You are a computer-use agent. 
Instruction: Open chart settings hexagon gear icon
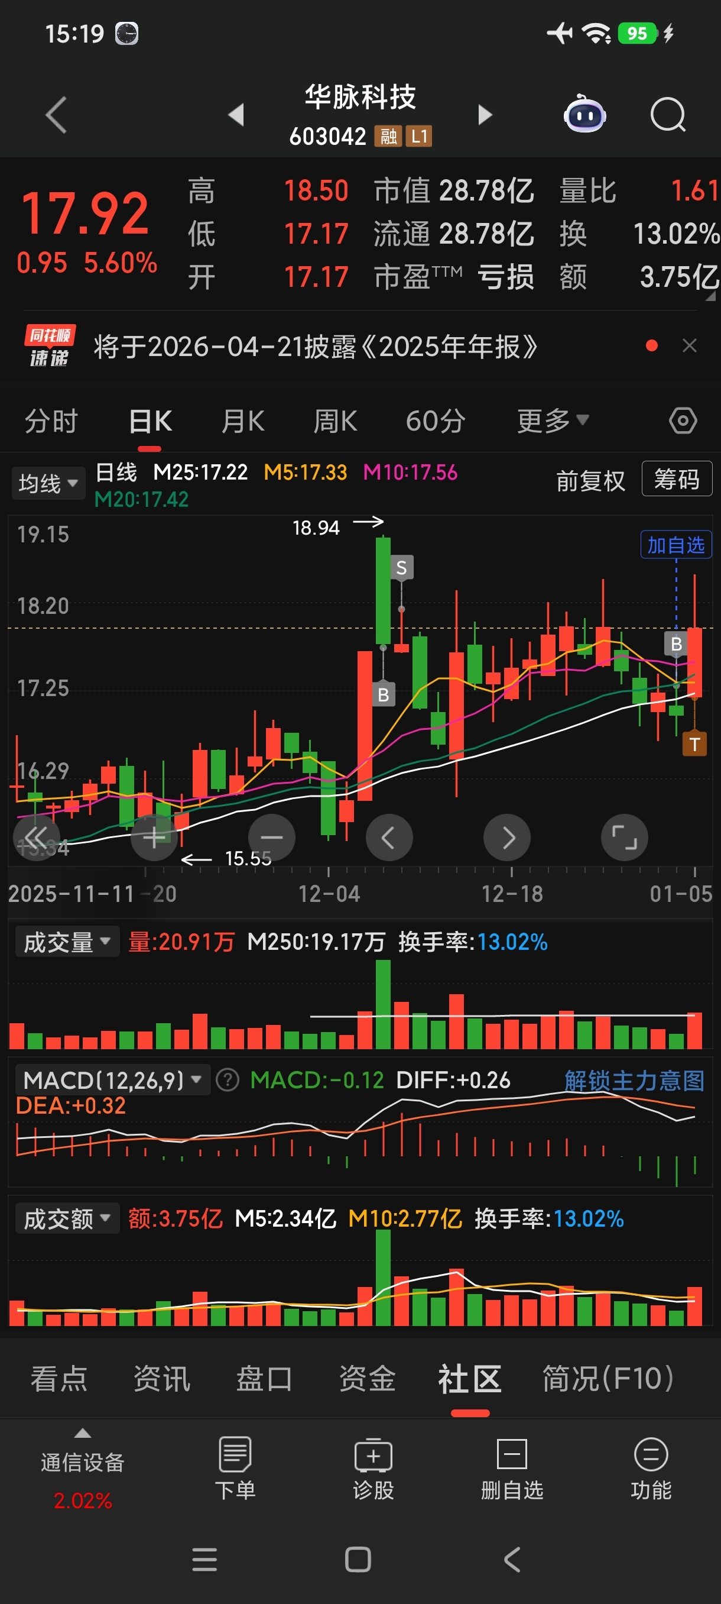[x=683, y=421]
